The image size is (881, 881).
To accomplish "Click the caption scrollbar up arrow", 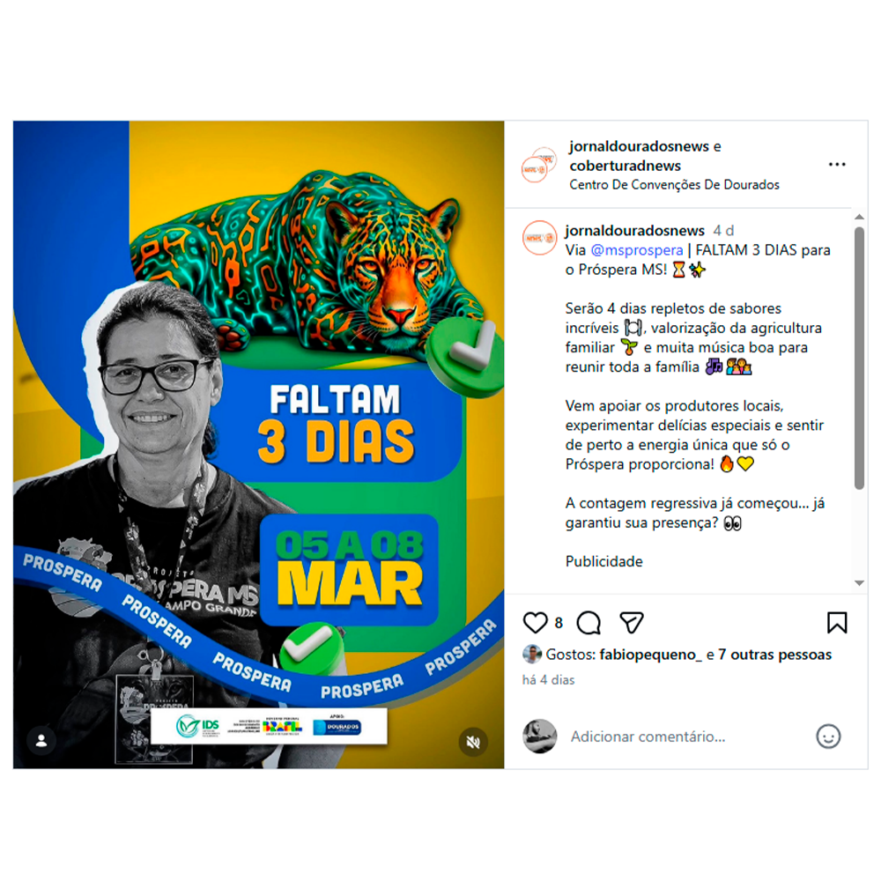I will (859, 217).
